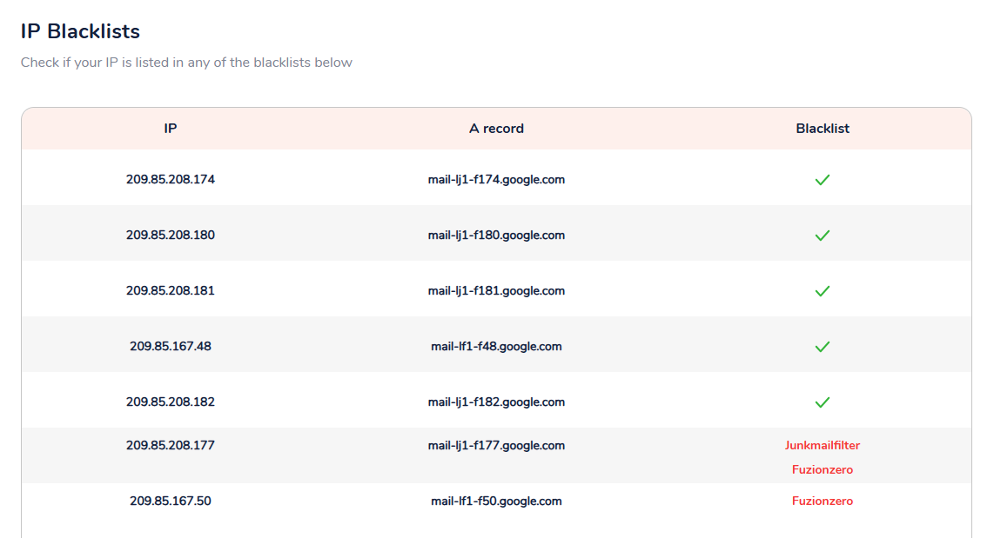
Task: Click the mail-lj1-f174.google.com record
Action: [496, 180]
